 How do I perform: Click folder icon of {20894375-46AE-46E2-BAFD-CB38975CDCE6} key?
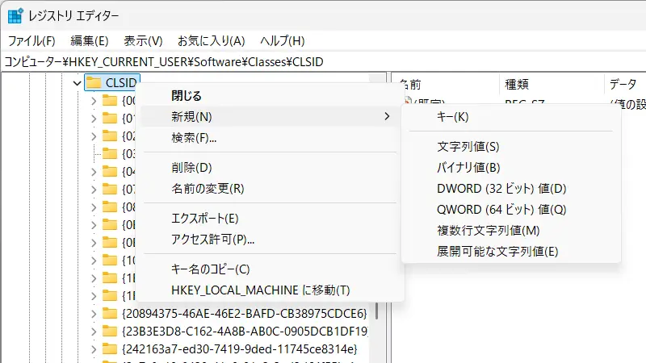[x=110, y=312]
